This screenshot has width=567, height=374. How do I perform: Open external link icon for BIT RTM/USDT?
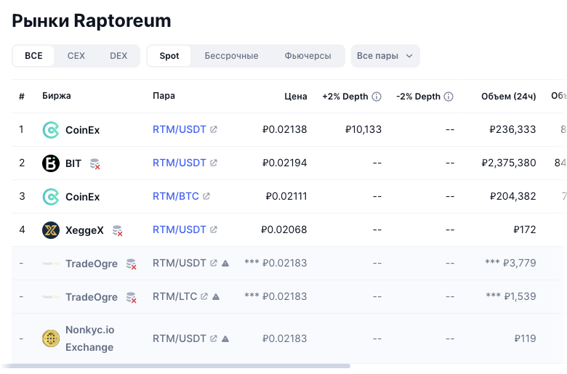(x=213, y=163)
